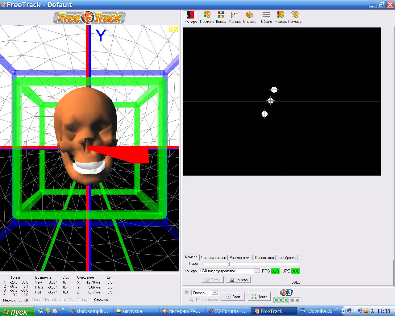This screenshot has height=316, width=395.
Task: Open the Модель model icon
Action: pyautogui.click(x=281, y=17)
